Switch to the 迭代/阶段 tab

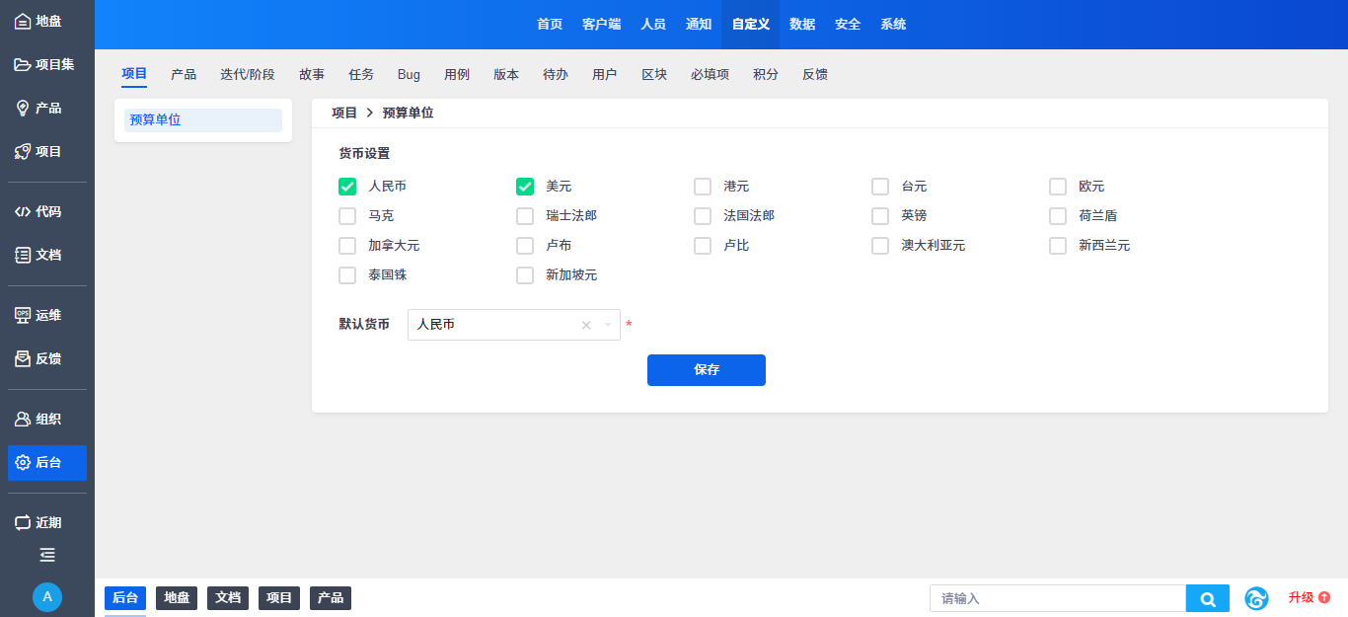coord(247,74)
